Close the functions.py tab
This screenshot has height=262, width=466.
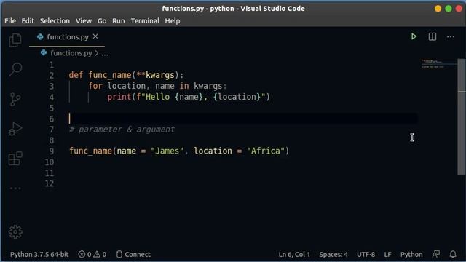pyautogui.click(x=95, y=36)
